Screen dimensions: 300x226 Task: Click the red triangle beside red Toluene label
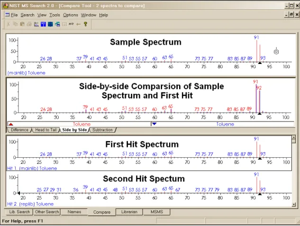(11, 124)
